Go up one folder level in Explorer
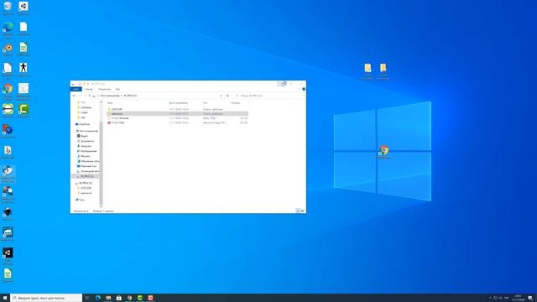The height and width of the screenshot is (302, 537). 90,96
